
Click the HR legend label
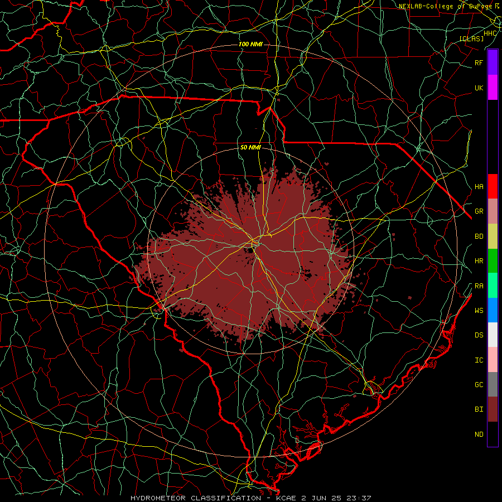coord(479,261)
